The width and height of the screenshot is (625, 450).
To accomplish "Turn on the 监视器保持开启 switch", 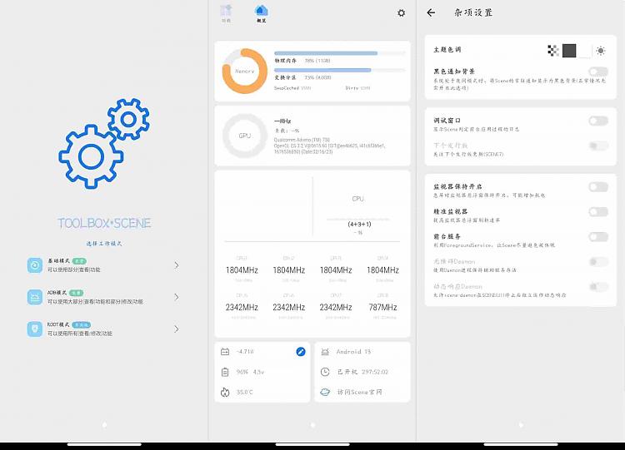I will pos(597,187).
